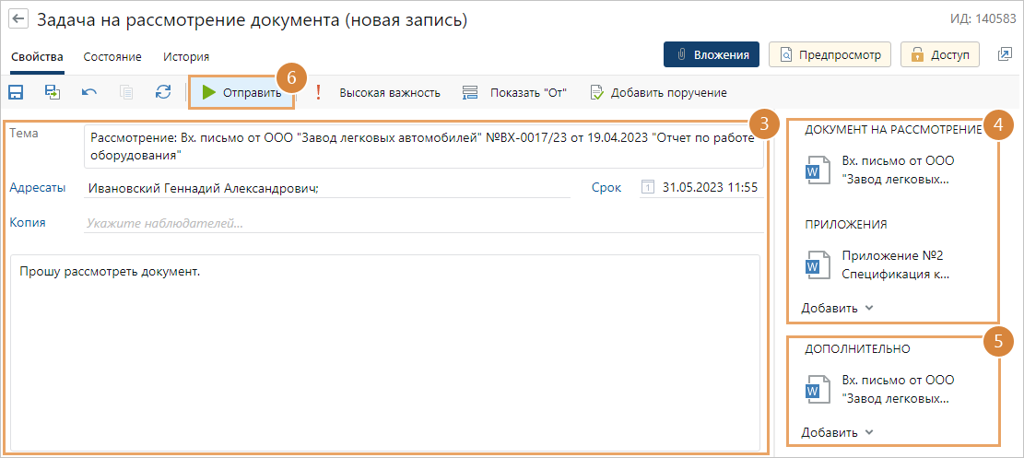Expand Добавить dropdown under Приложения

pyautogui.click(x=837, y=308)
